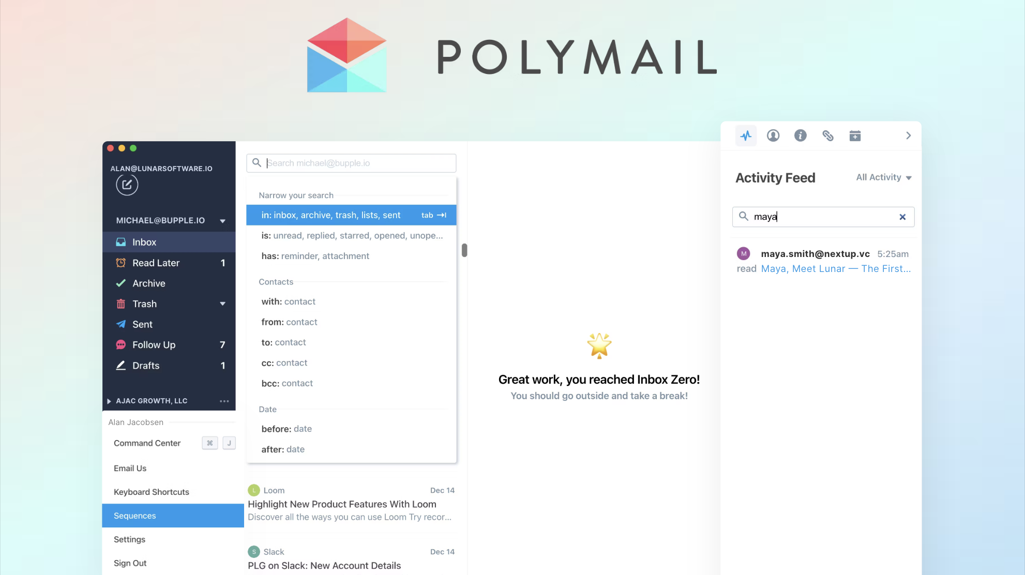Image resolution: width=1025 pixels, height=575 pixels.
Task: Click the email list scrollbar handle
Action: click(x=464, y=250)
